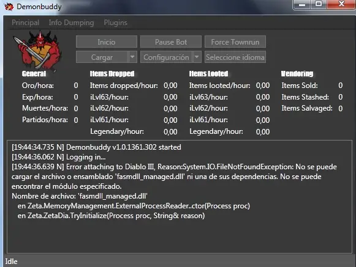Click the Force Townrun button
This screenshot has width=356, height=267.
tap(235, 42)
